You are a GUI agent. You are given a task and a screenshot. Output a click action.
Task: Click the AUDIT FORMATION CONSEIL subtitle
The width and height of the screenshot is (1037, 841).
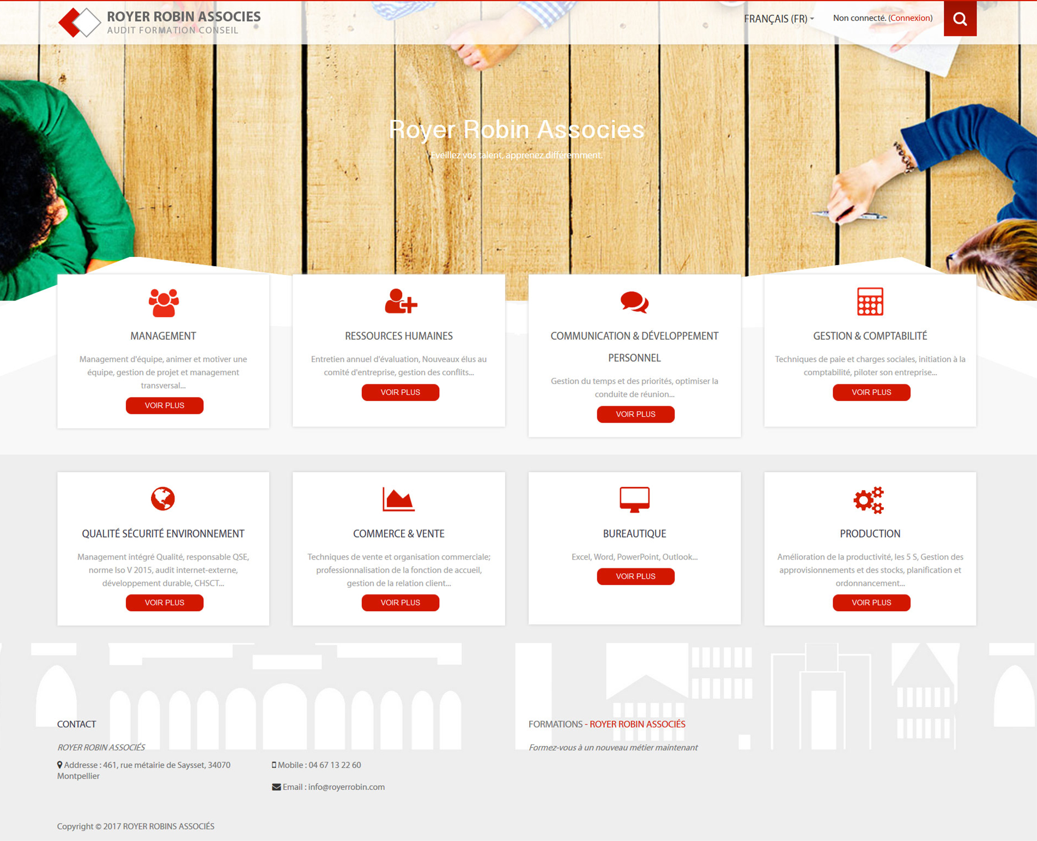[173, 31]
